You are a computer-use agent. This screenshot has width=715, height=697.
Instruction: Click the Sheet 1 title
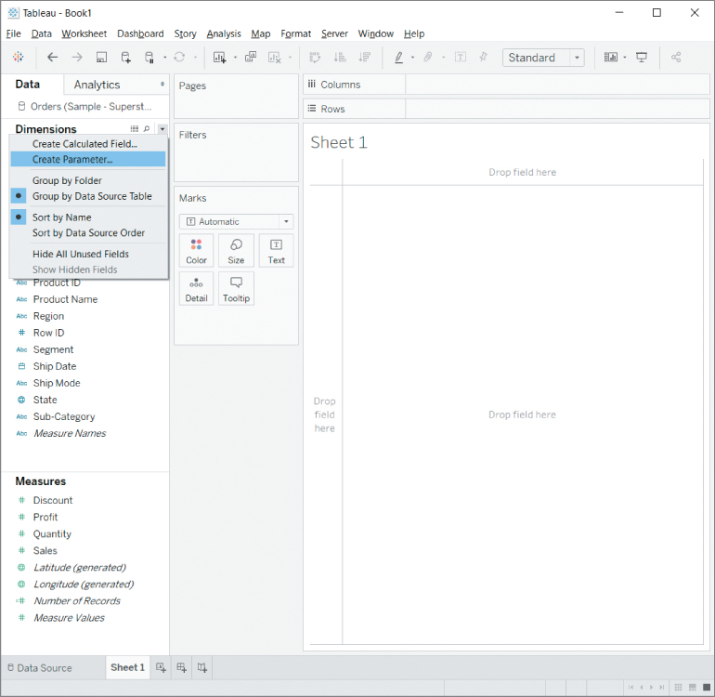click(x=339, y=142)
